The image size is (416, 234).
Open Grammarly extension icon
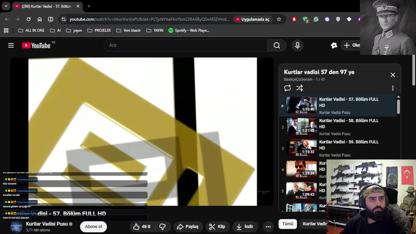coord(316,19)
